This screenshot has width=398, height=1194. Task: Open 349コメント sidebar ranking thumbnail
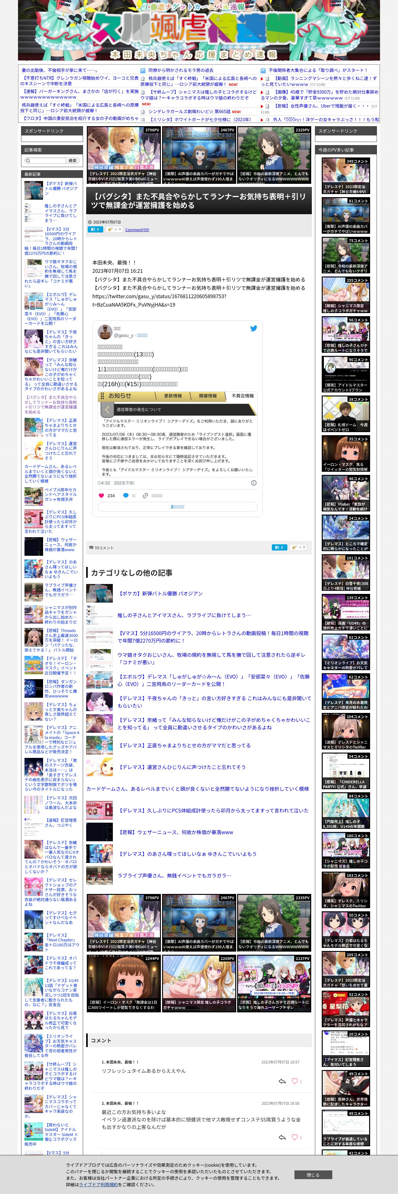(x=346, y=176)
